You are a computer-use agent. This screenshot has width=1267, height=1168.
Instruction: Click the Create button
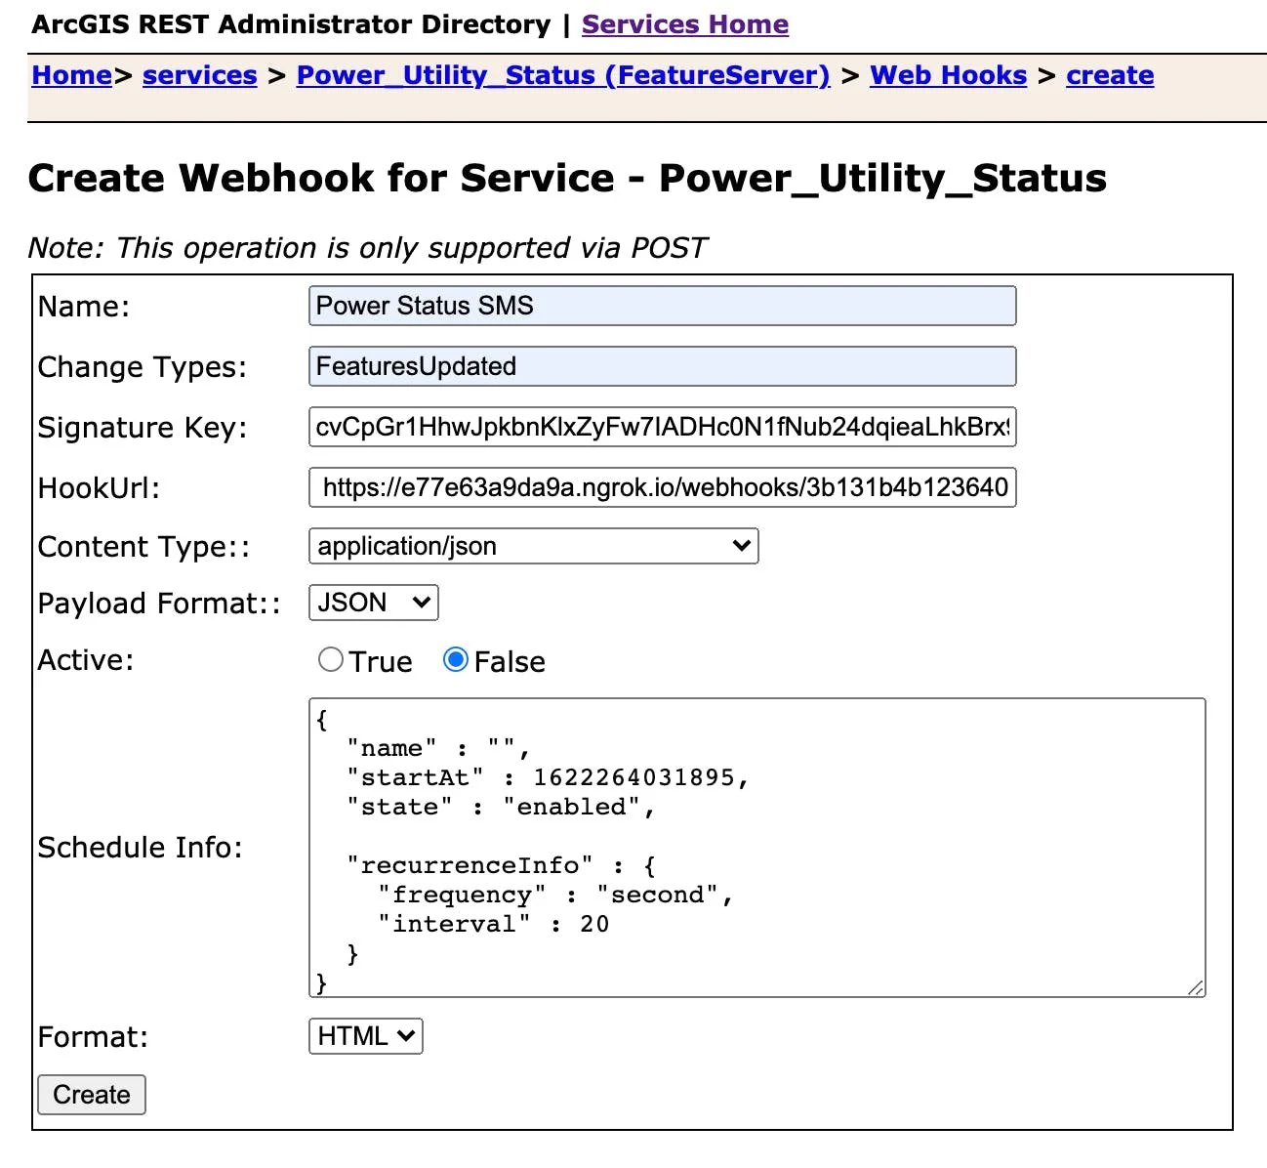(91, 1095)
